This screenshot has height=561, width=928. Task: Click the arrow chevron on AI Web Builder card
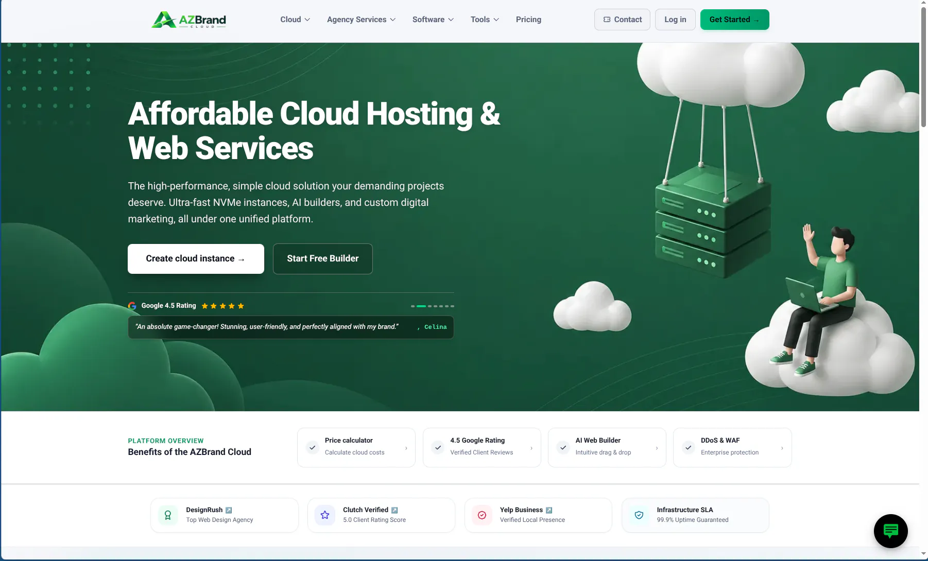pos(657,448)
